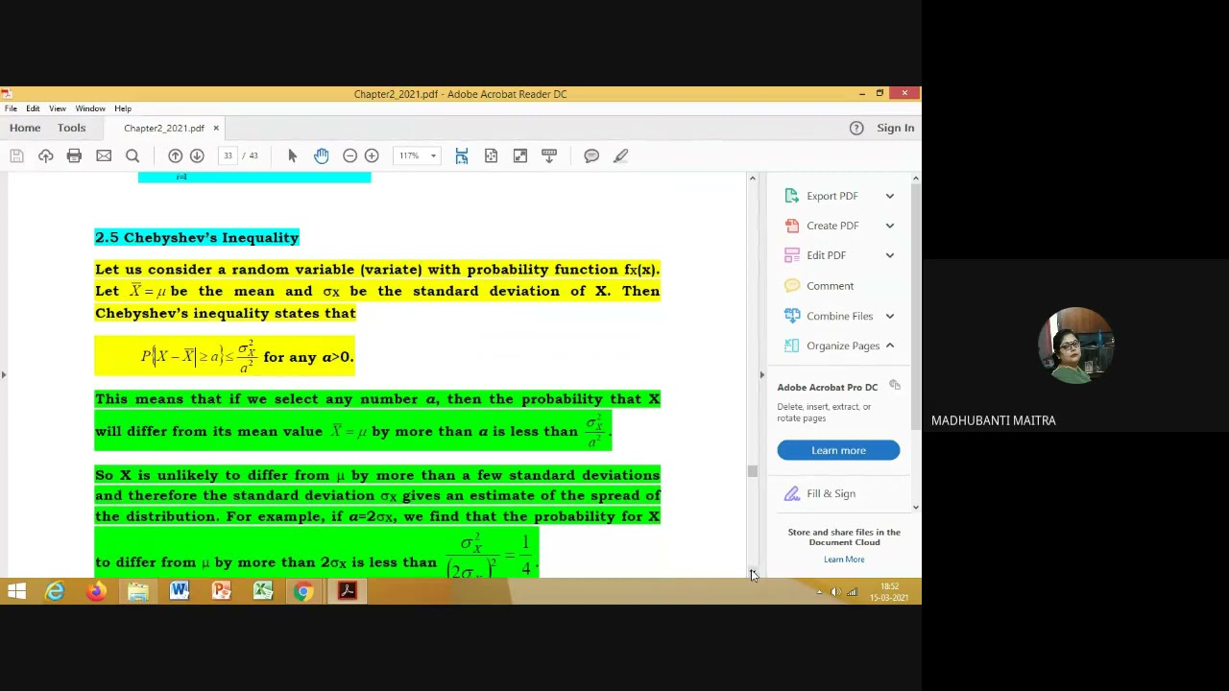
Task: Click the tools pane scrollbar
Action: [915, 307]
